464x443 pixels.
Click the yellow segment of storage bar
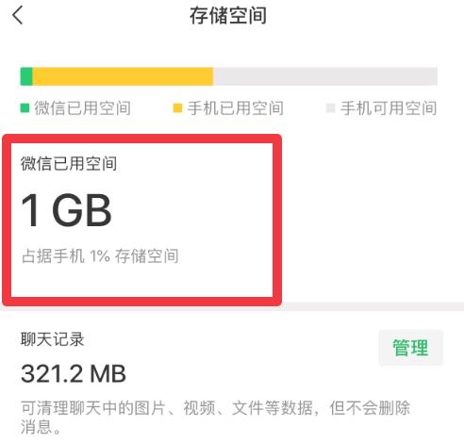(123, 76)
